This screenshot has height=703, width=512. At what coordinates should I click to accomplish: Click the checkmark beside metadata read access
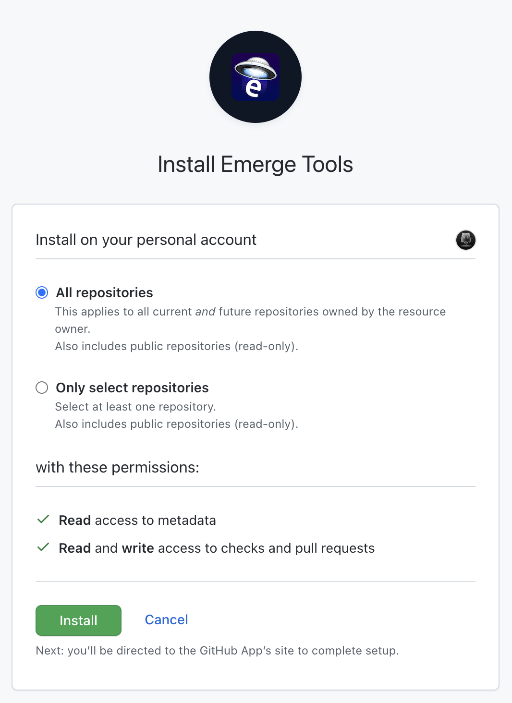[x=43, y=520]
